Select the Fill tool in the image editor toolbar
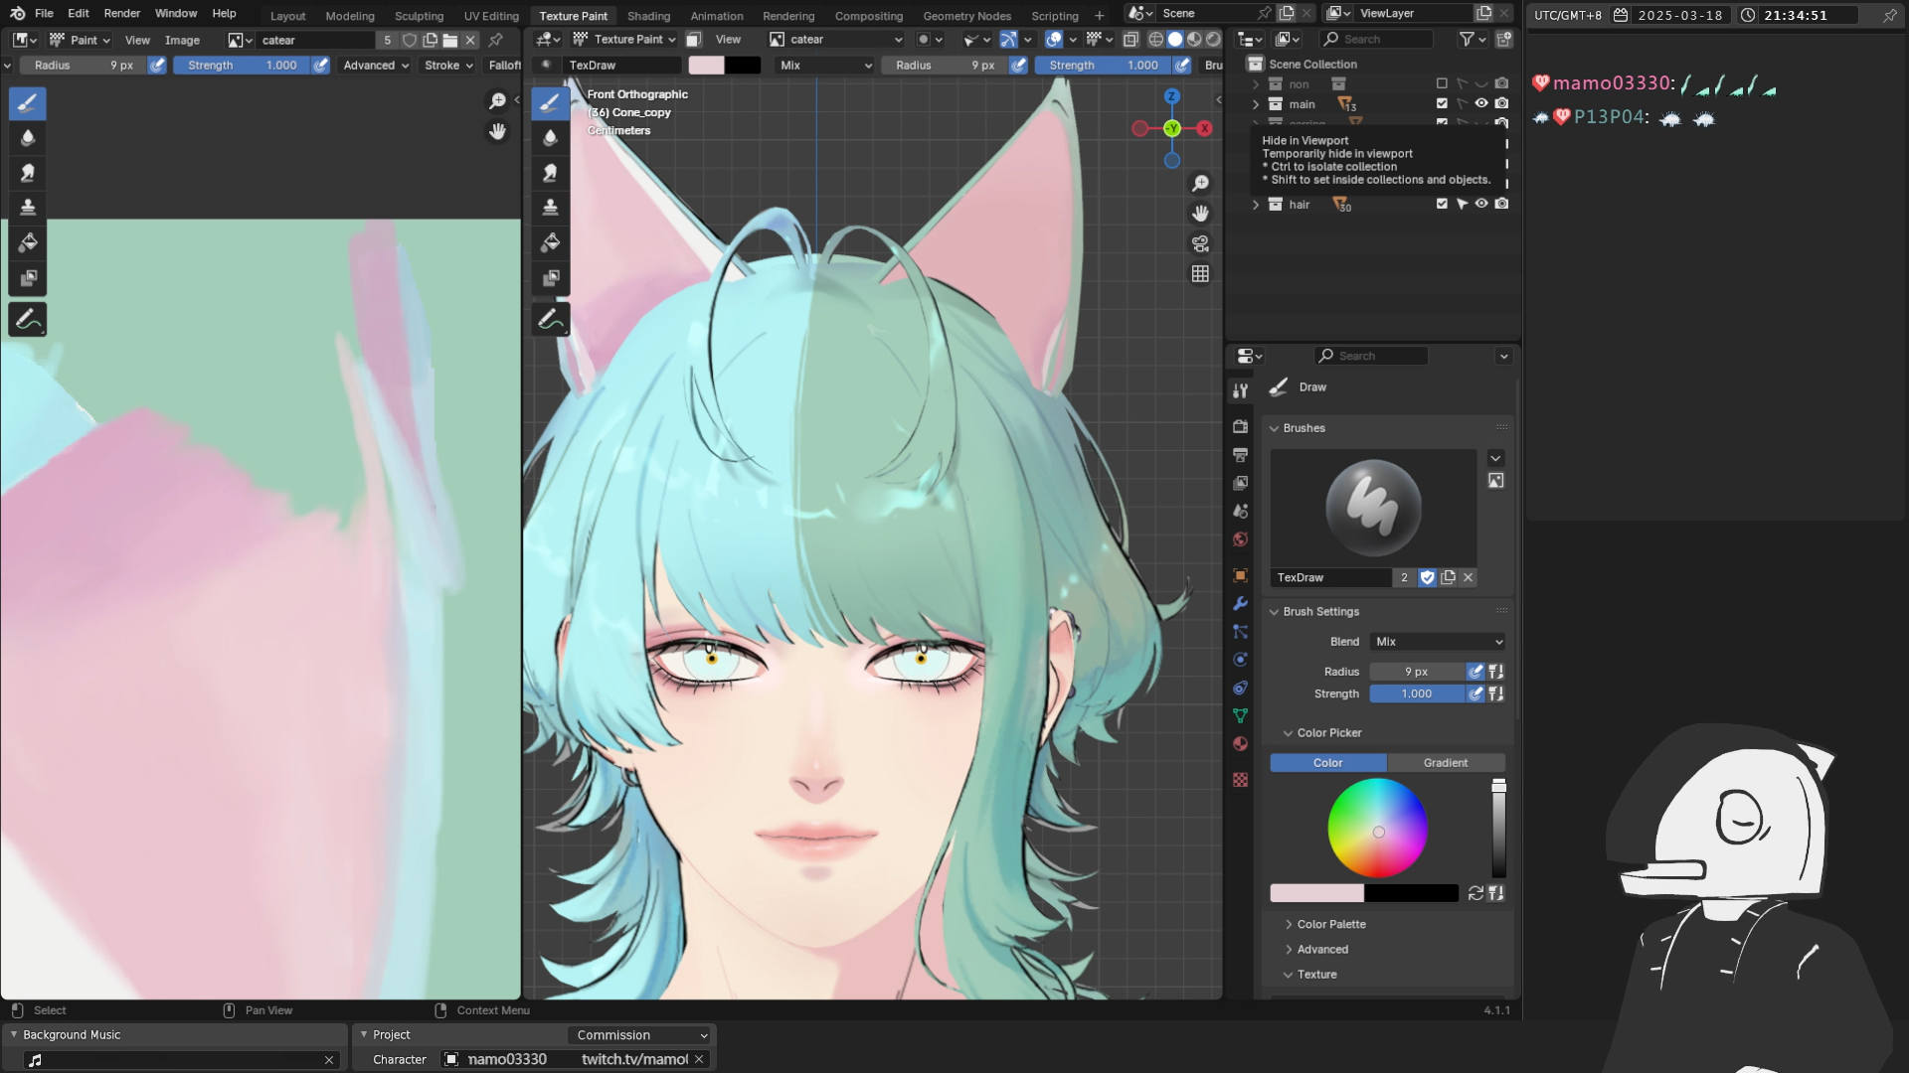The image size is (1909, 1073). click(x=28, y=242)
